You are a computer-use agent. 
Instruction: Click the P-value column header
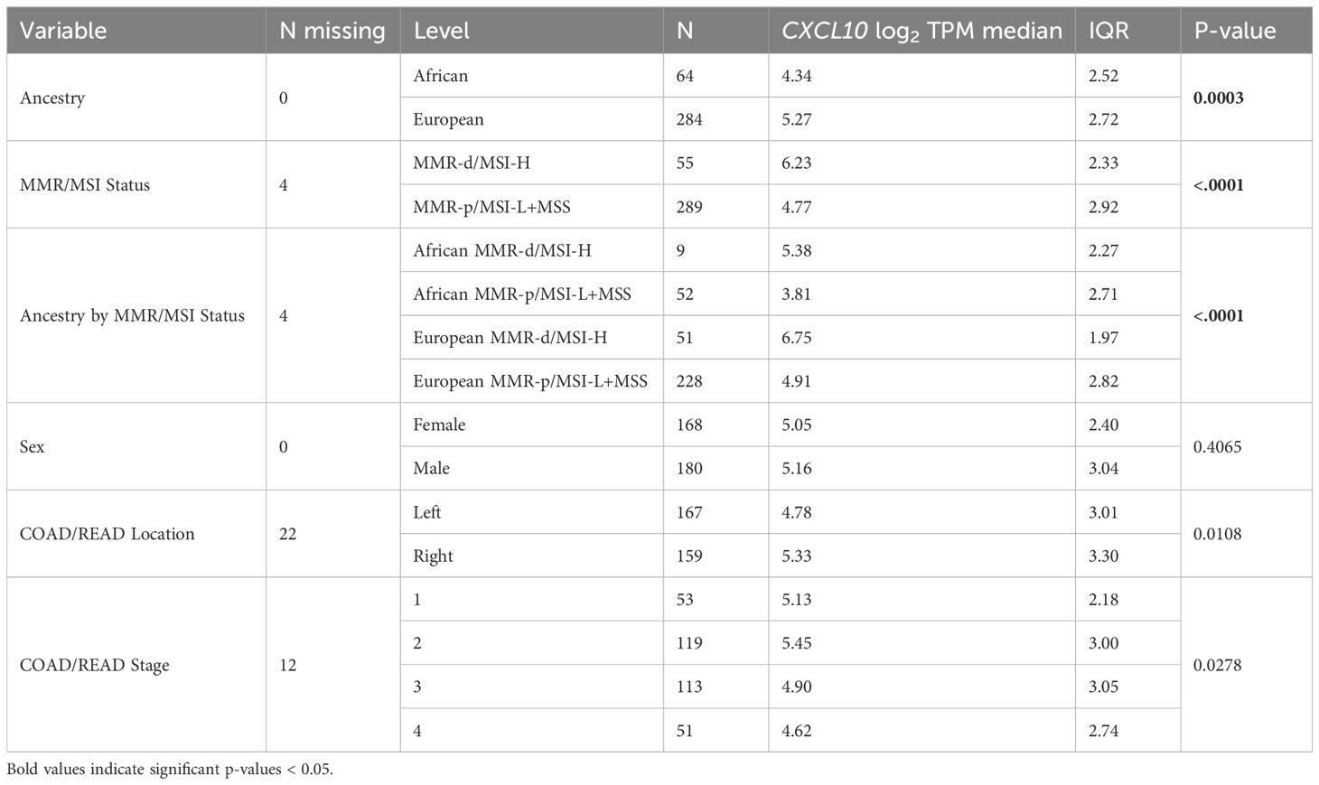tap(1235, 31)
